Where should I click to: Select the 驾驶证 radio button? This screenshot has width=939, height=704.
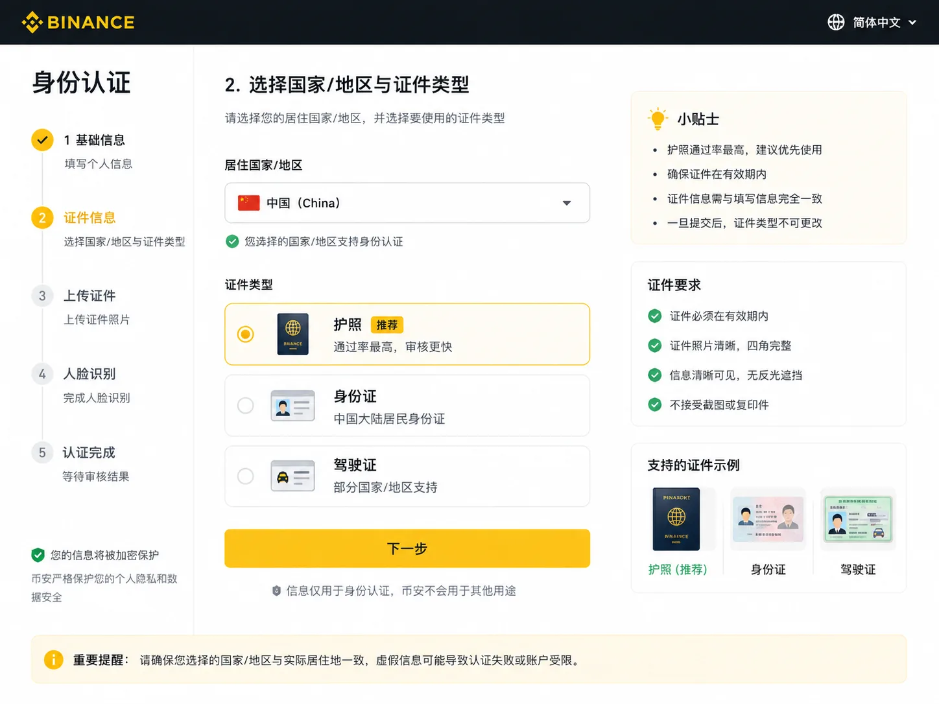[245, 476]
